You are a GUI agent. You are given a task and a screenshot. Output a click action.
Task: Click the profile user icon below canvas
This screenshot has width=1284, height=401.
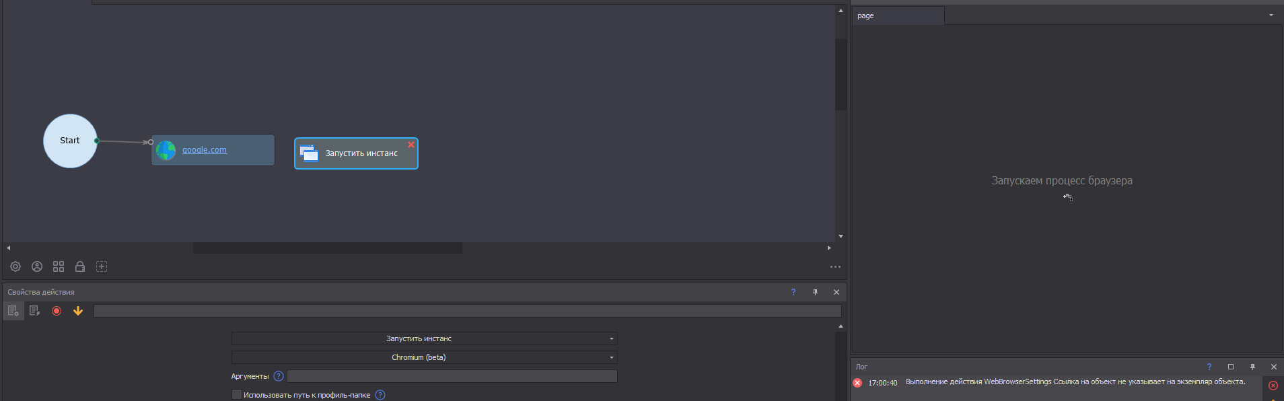pos(37,266)
